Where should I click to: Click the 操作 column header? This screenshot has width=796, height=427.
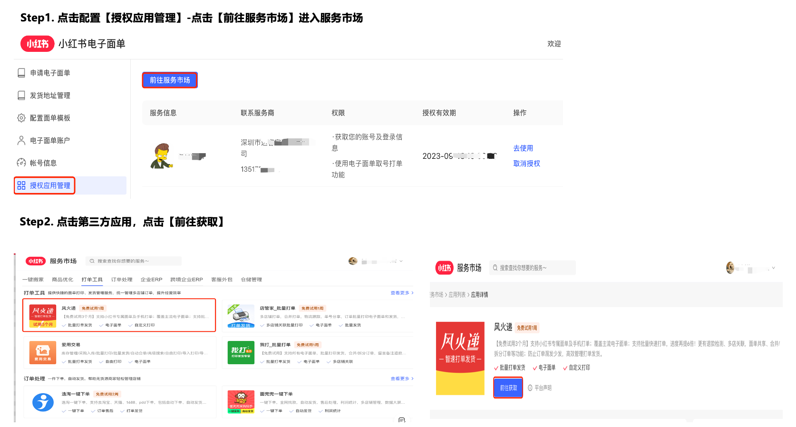click(x=520, y=113)
